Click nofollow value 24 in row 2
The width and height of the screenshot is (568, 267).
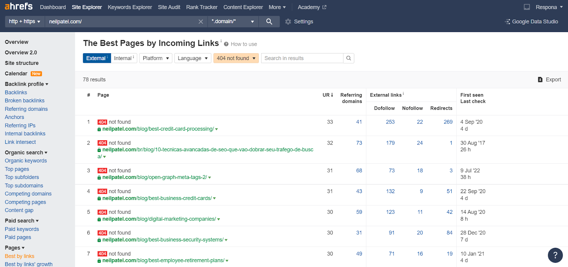420,143
